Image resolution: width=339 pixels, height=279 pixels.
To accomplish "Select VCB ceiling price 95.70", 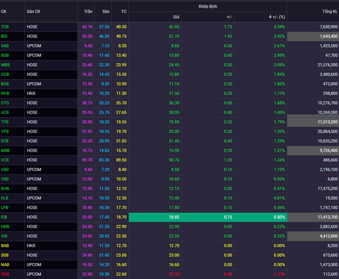I will point(87,160).
